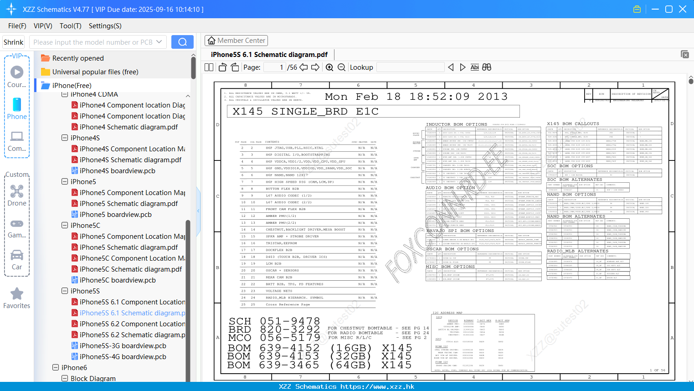Open Favorites star
Screen dimensions: 694x391
point(17,298)
